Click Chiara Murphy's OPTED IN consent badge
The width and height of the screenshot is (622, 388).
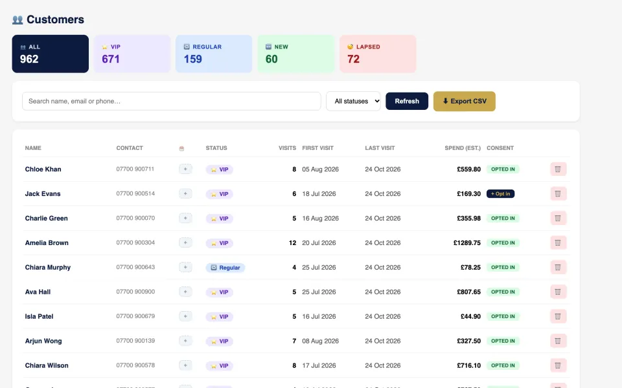(503, 267)
